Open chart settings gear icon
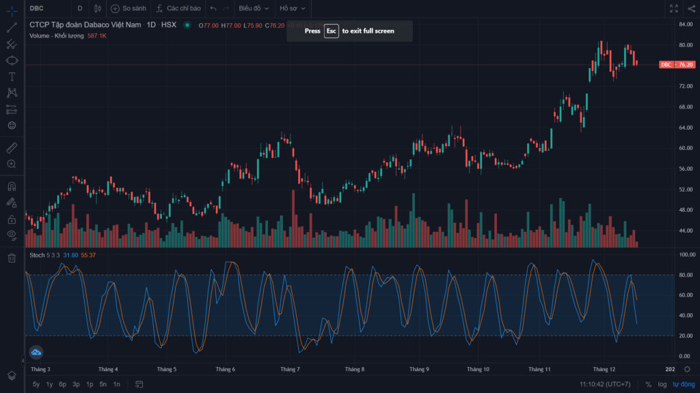This screenshot has height=393, width=700. pos(687,369)
